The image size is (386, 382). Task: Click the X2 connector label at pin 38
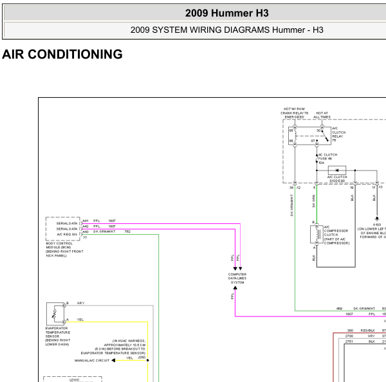pos(299,188)
